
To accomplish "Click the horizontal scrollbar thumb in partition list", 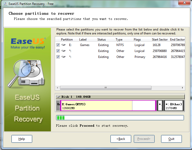I will 106,88.
